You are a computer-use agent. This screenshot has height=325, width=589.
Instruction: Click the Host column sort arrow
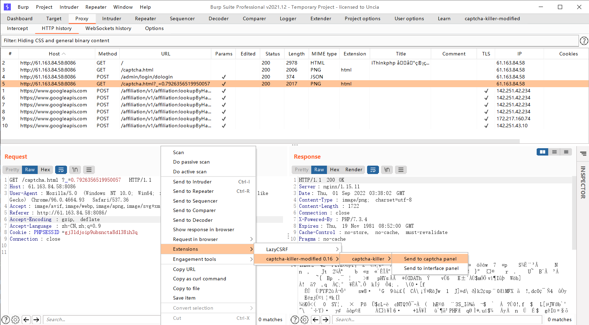64,54
